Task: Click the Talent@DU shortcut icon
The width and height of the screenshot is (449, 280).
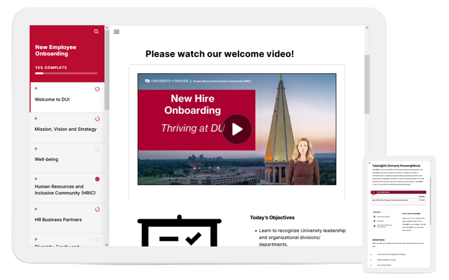Action: point(375,221)
